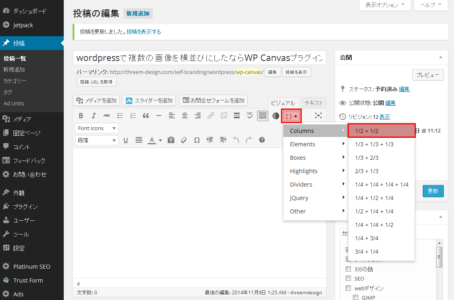Underline the selected text
454x300 pixels.
pyautogui.click(x=125, y=140)
